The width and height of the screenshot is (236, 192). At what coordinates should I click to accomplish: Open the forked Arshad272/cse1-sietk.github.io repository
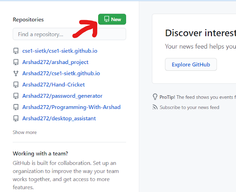point(61,73)
